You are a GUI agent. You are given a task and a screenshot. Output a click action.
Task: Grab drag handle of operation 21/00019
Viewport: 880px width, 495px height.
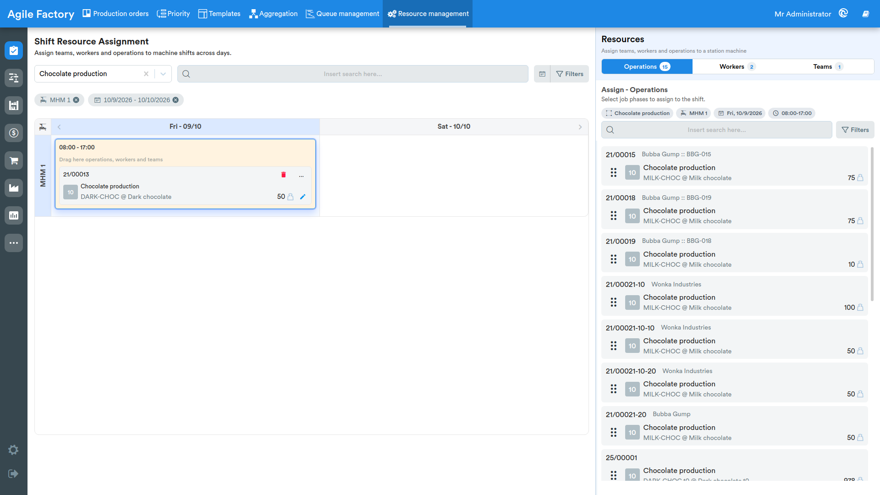tap(614, 259)
